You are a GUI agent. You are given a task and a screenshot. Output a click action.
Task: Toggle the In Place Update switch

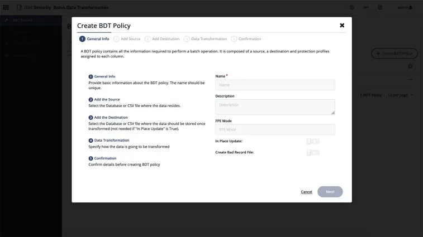pos(313,141)
